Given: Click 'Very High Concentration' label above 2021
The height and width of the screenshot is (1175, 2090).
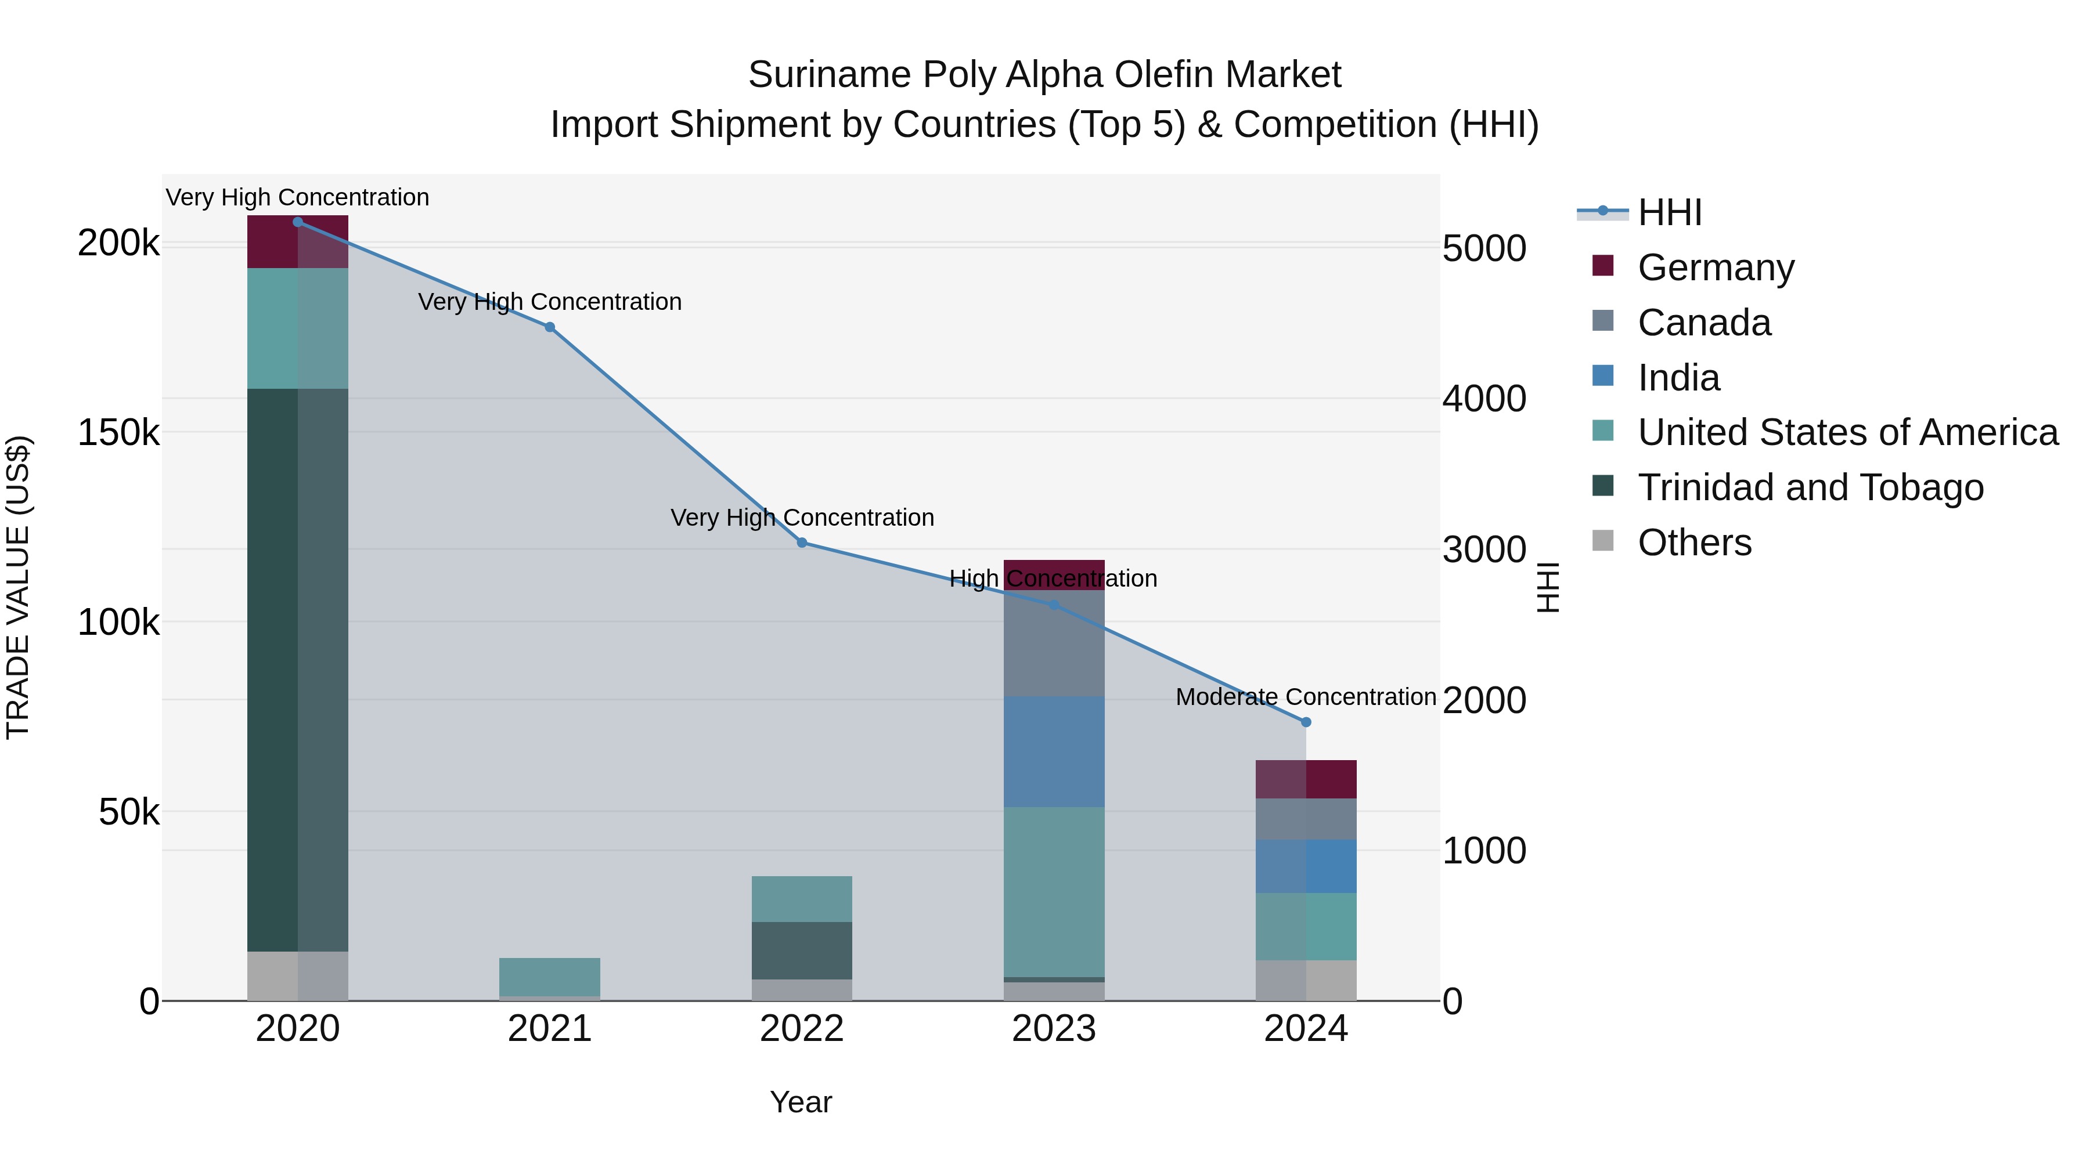Looking at the screenshot, I should click(x=550, y=302).
